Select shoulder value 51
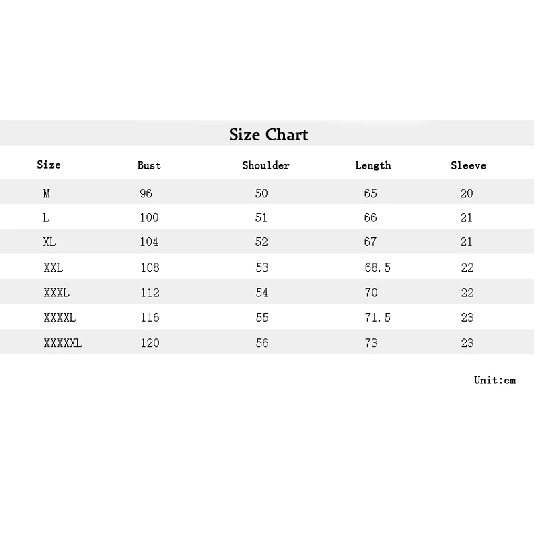Viewport: 535px width, 535px height. 261,217
